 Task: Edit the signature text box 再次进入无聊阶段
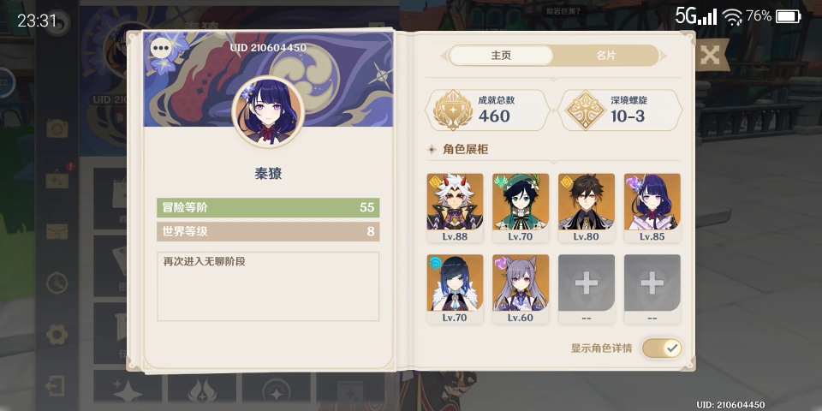(x=268, y=286)
